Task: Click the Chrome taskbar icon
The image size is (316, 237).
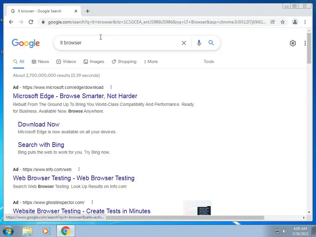Action: (x=66, y=231)
